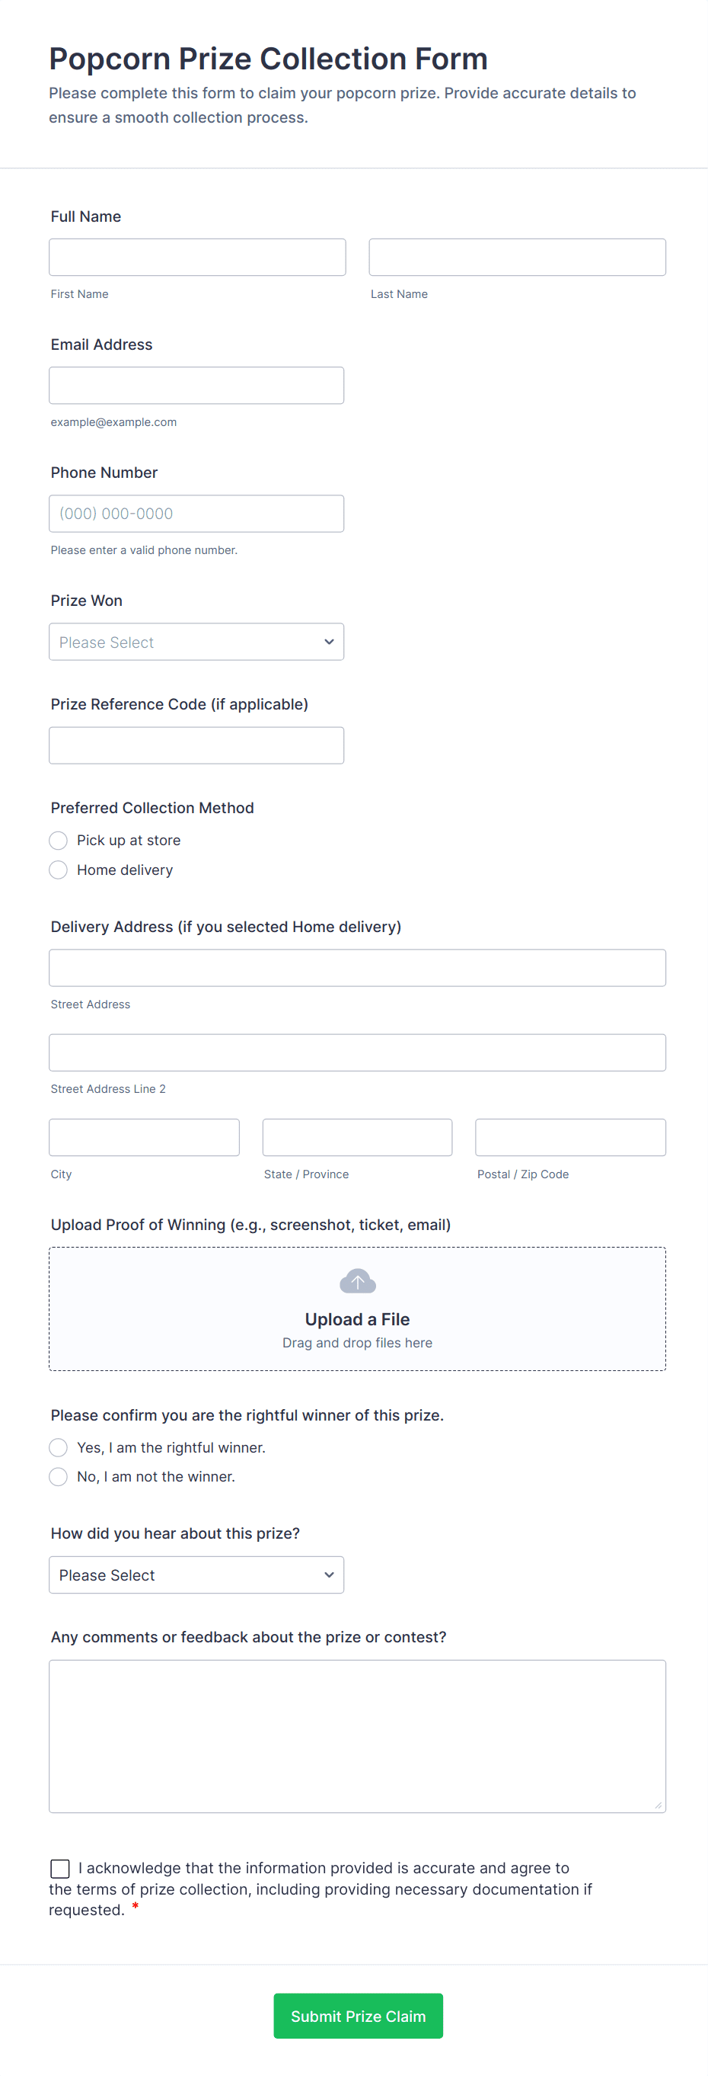Open the Prize Won dropdown
The height and width of the screenshot is (2076, 708).
(x=196, y=642)
